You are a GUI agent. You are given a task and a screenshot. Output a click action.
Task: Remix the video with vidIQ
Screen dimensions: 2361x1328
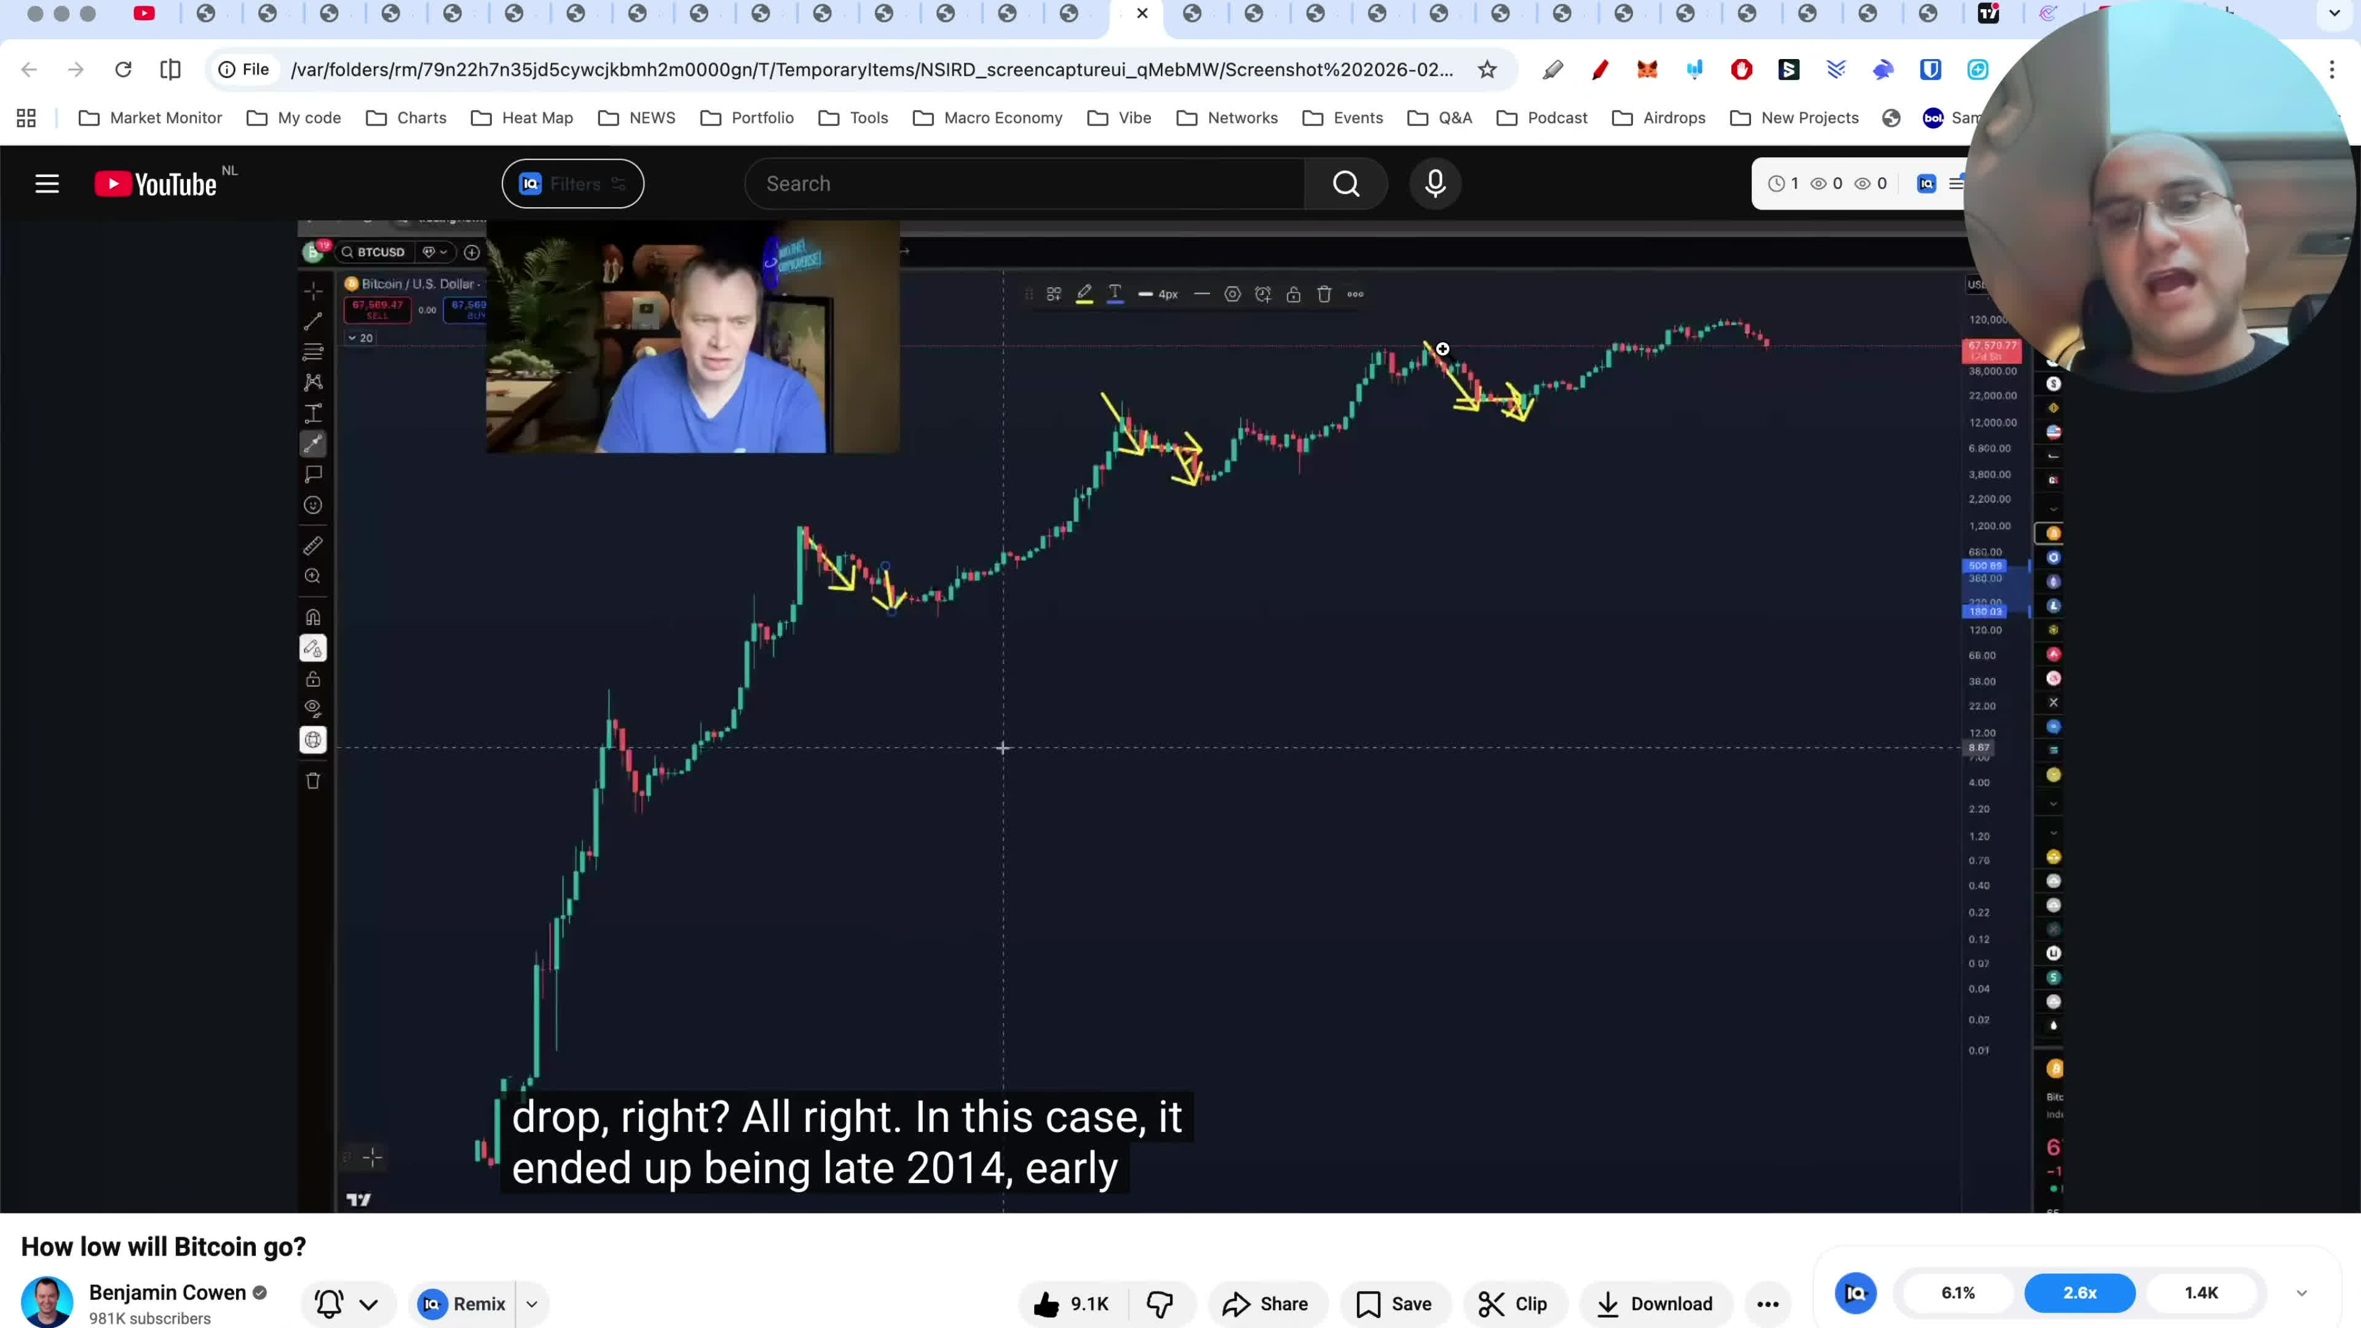coord(462,1304)
